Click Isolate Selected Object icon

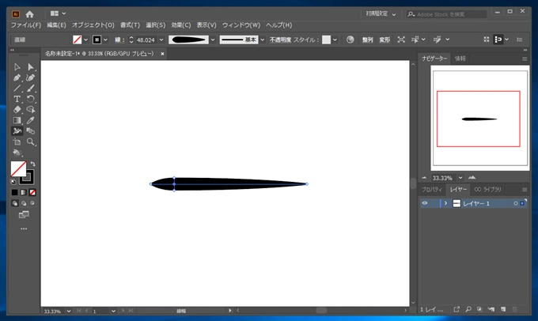pyautogui.click(x=401, y=40)
